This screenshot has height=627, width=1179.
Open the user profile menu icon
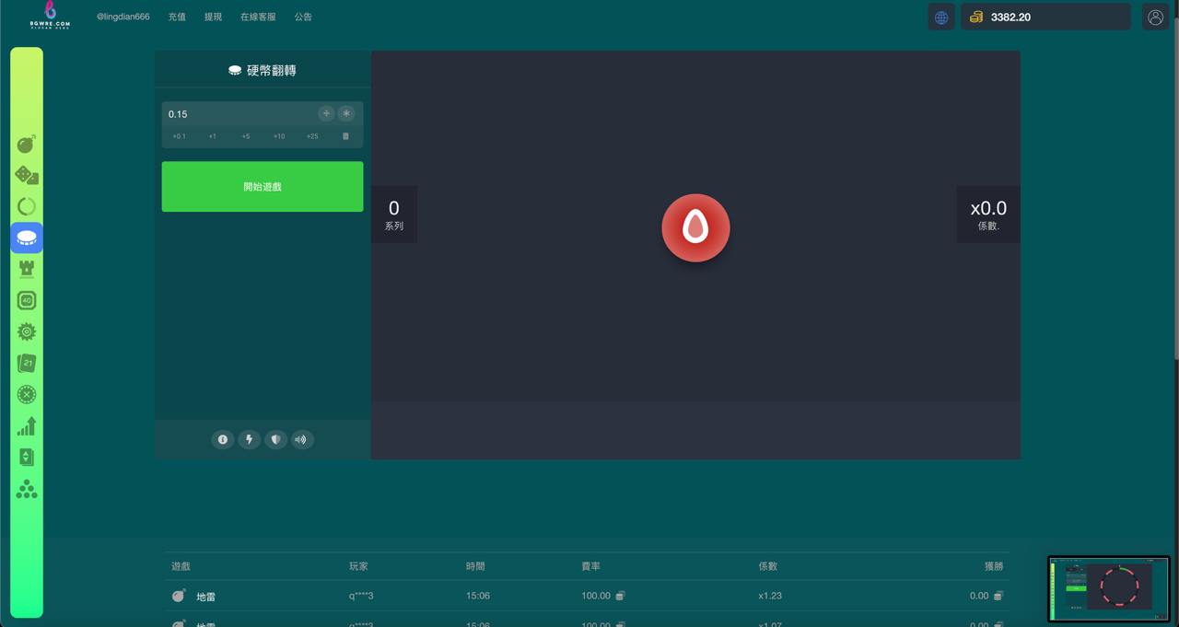1155,17
